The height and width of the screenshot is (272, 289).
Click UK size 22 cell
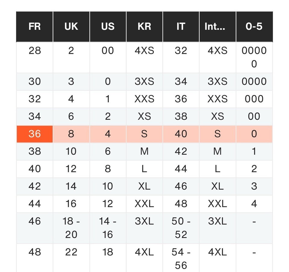click(x=71, y=252)
